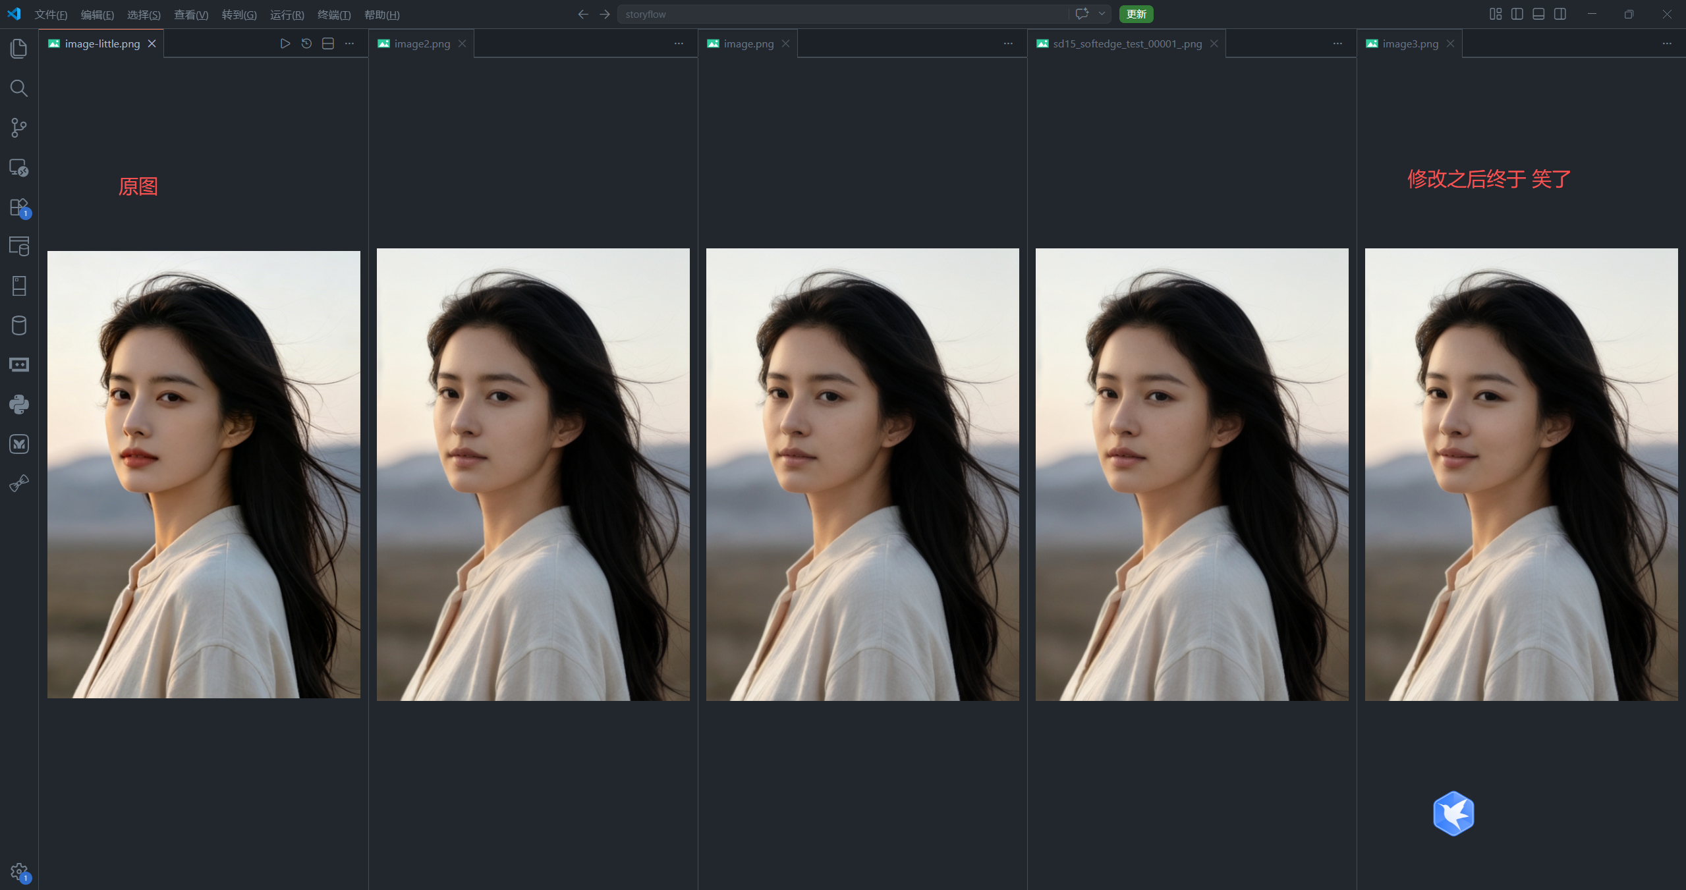
Task: Toggle the bottom panel layout
Action: point(1538,14)
